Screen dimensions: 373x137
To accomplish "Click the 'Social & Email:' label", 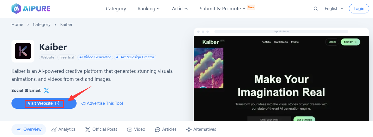I will tap(26, 90).
